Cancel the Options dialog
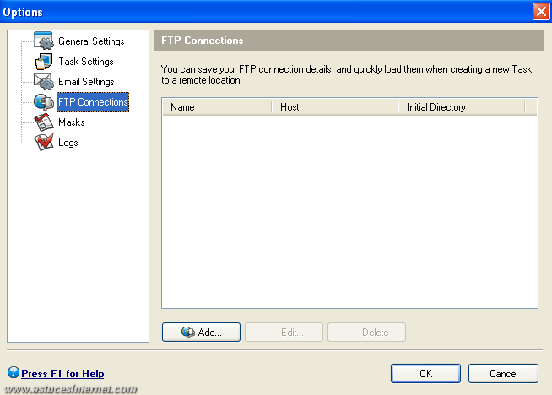 (x=503, y=374)
